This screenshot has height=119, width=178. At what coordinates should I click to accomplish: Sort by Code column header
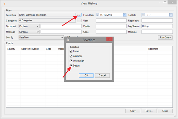[51, 49]
